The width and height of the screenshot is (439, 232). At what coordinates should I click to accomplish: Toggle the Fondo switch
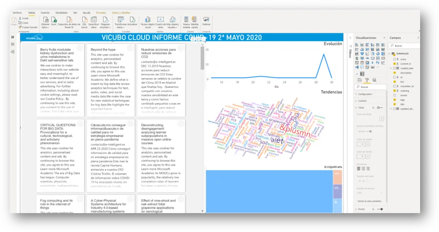[380, 209]
